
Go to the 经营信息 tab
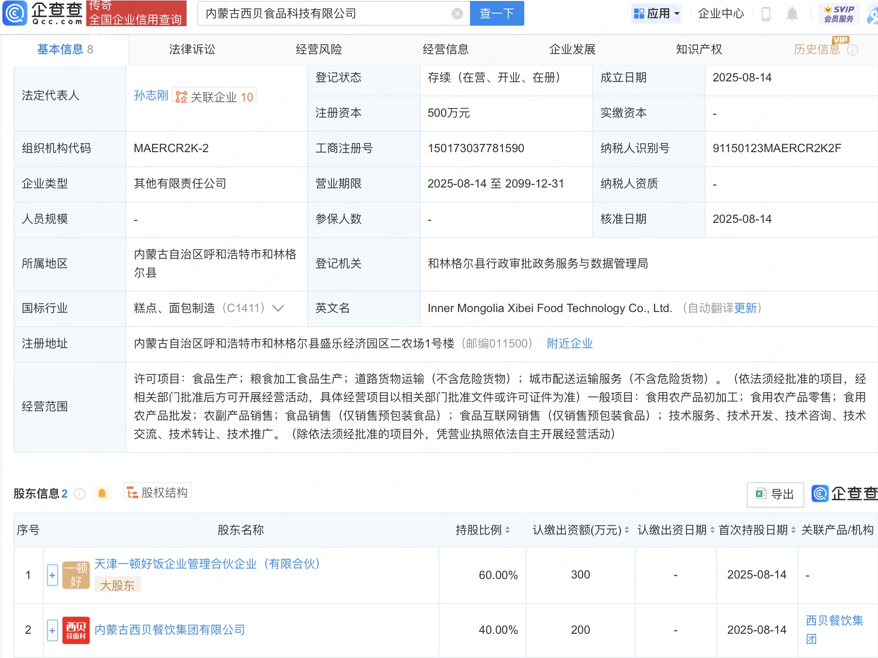click(446, 49)
